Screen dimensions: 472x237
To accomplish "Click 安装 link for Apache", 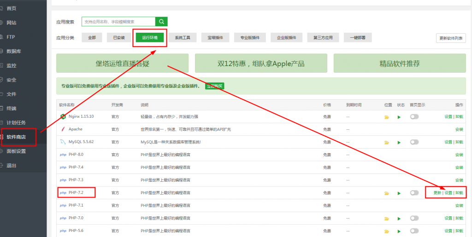I will tap(459, 129).
